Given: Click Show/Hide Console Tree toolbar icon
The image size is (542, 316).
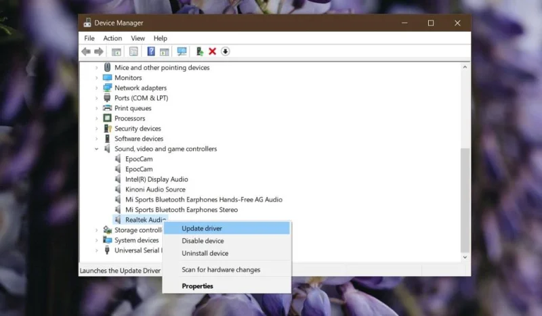Looking at the screenshot, I should tap(116, 52).
